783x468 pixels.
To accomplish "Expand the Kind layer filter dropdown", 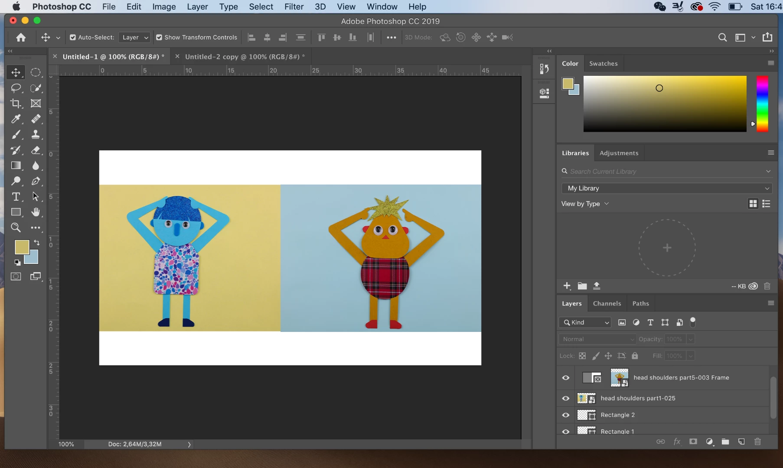I will click(x=585, y=322).
